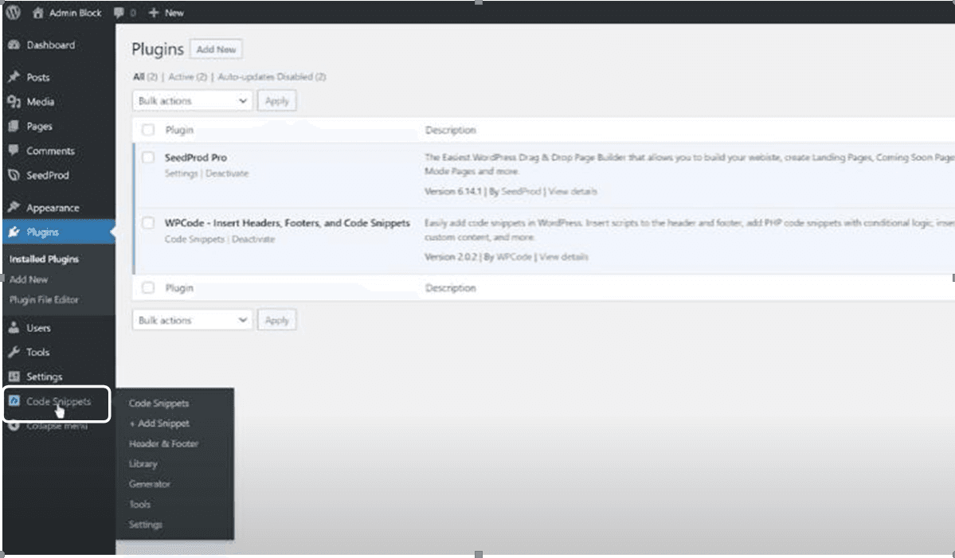This screenshot has width=955, height=558.
Task: Open the top Bulk actions dropdown
Action: [x=192, y=101]
